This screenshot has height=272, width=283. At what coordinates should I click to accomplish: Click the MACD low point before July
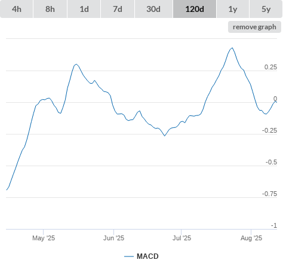coord(165,136)
